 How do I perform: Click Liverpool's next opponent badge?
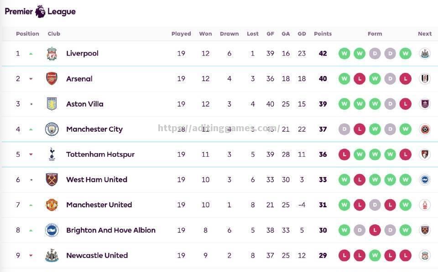point(425,54)
